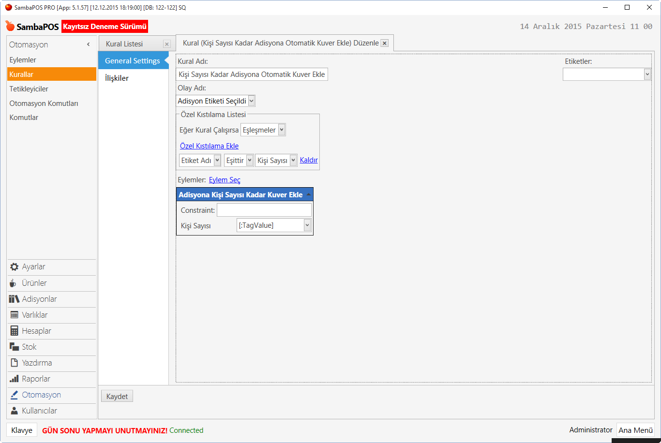
Task: Click the Varlıklar icon in sidebar
Action: tap(14, 315)
